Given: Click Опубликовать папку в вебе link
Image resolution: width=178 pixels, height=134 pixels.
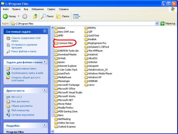Looking at the screenshot, I should 27,73.
